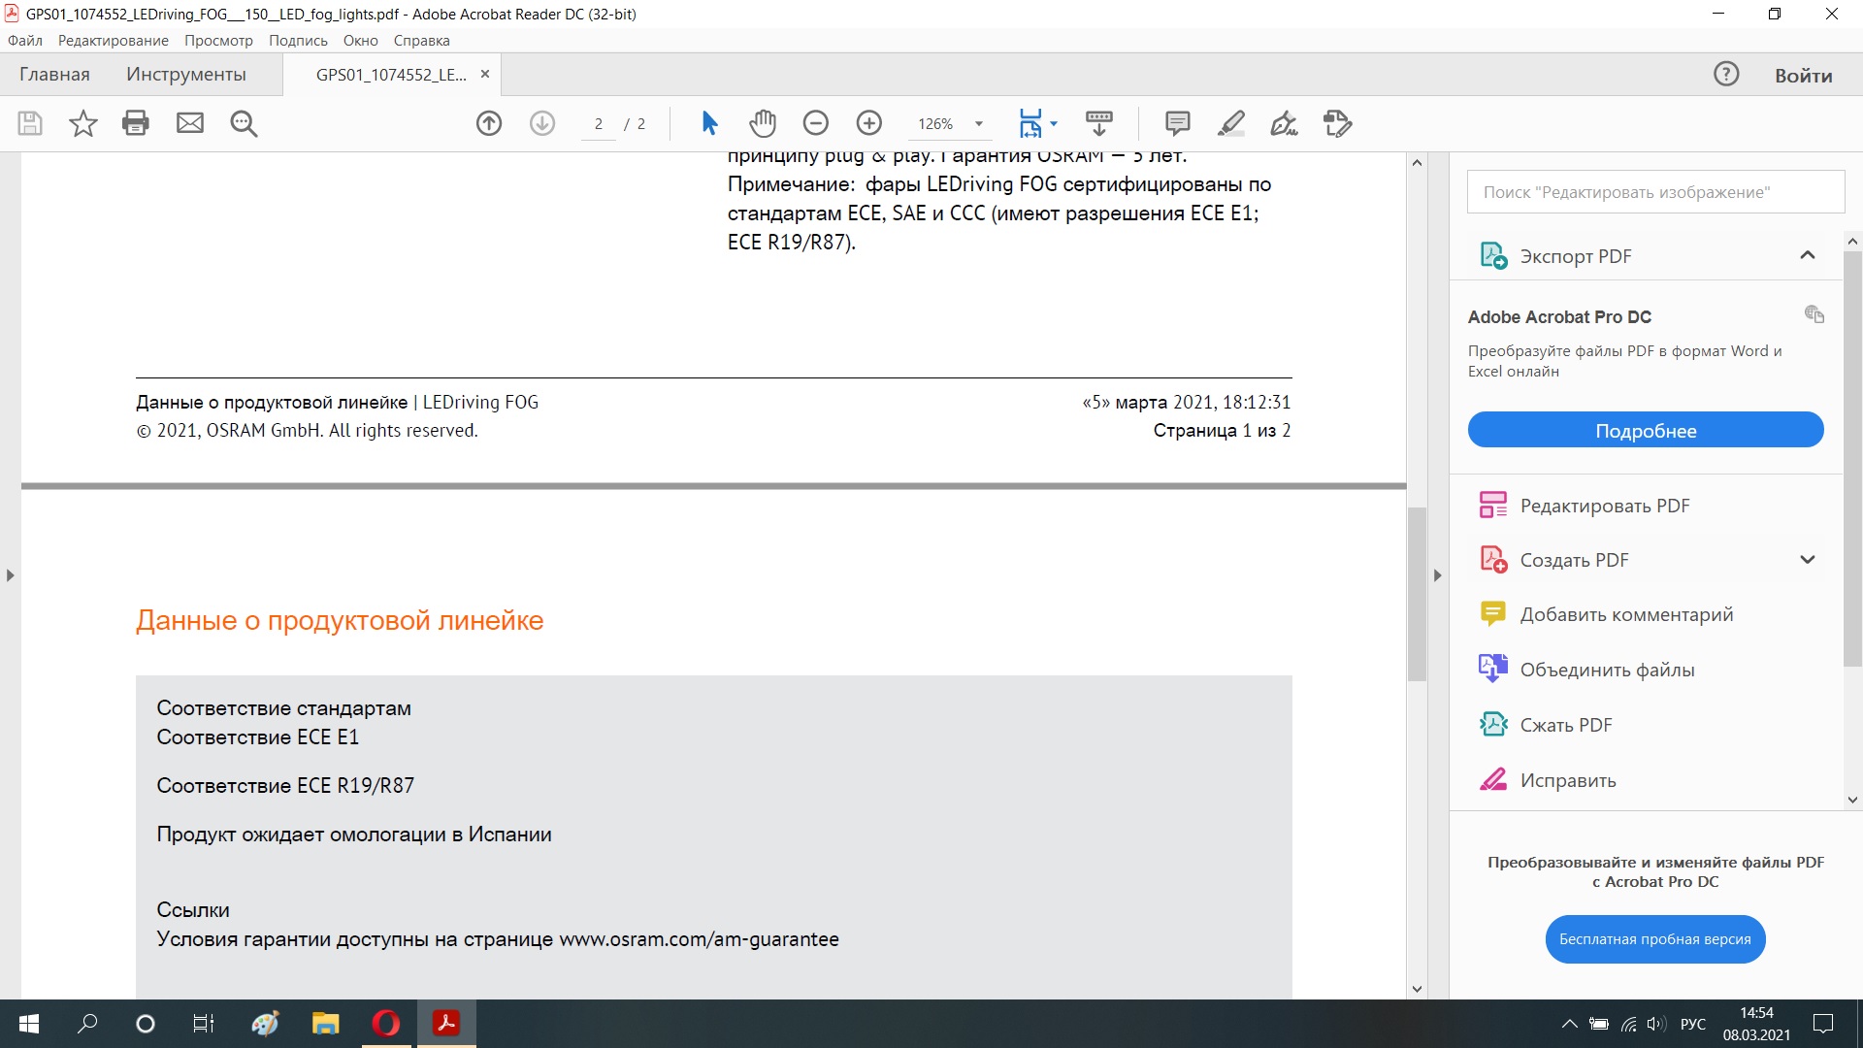This screenshot has height=1048, width=1863.
Task: Expand the Создать PDF options
Action: (1807, 560)
